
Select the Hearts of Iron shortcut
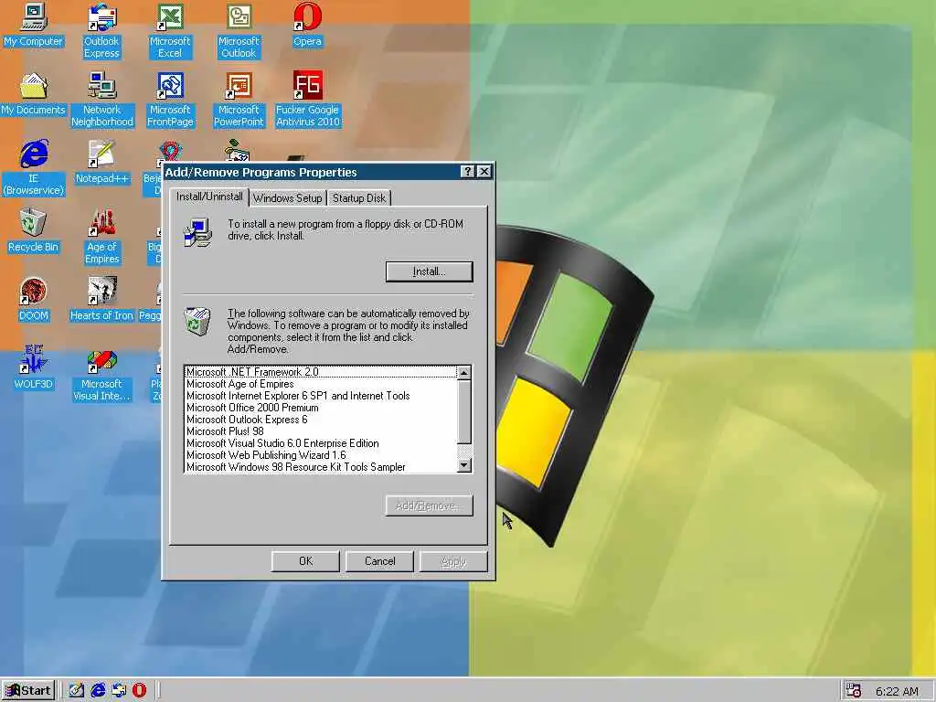pos(101,300)
